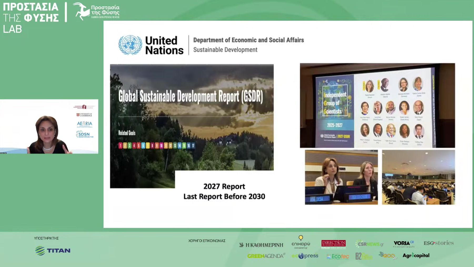Click the Direction Business Network logo
Screen dimensions: 474x267
coord(333,244)
